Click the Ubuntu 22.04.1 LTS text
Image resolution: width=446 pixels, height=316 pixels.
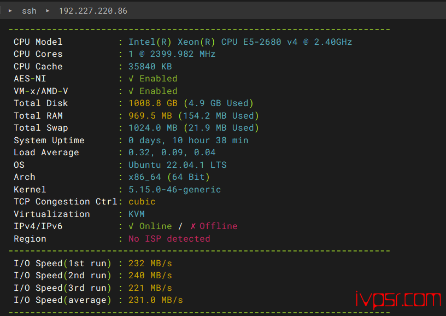point(178,165)
